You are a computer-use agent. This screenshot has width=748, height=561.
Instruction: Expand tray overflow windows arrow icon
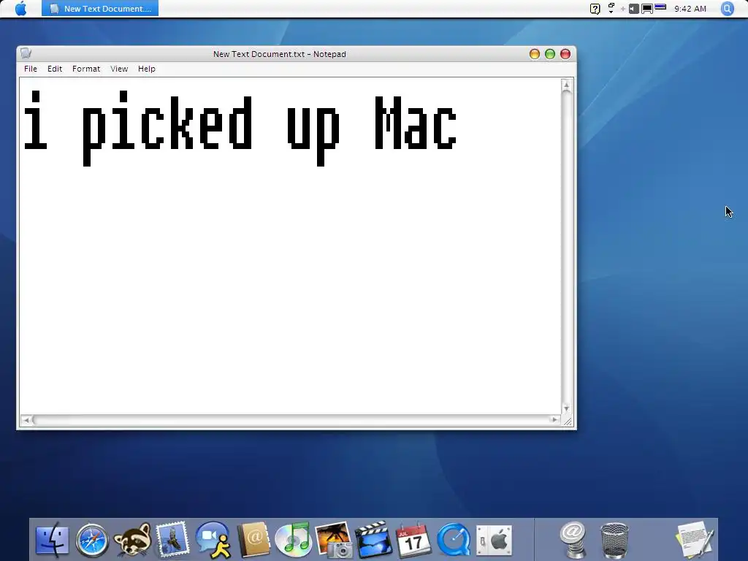click(x=611, y=8)
